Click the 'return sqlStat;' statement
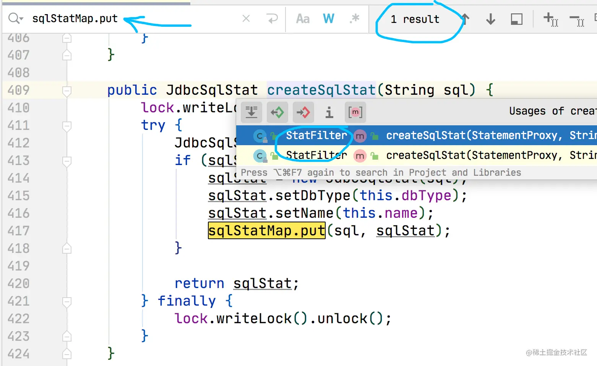Screen dimensions: 597x366 (x=237, y=283)
